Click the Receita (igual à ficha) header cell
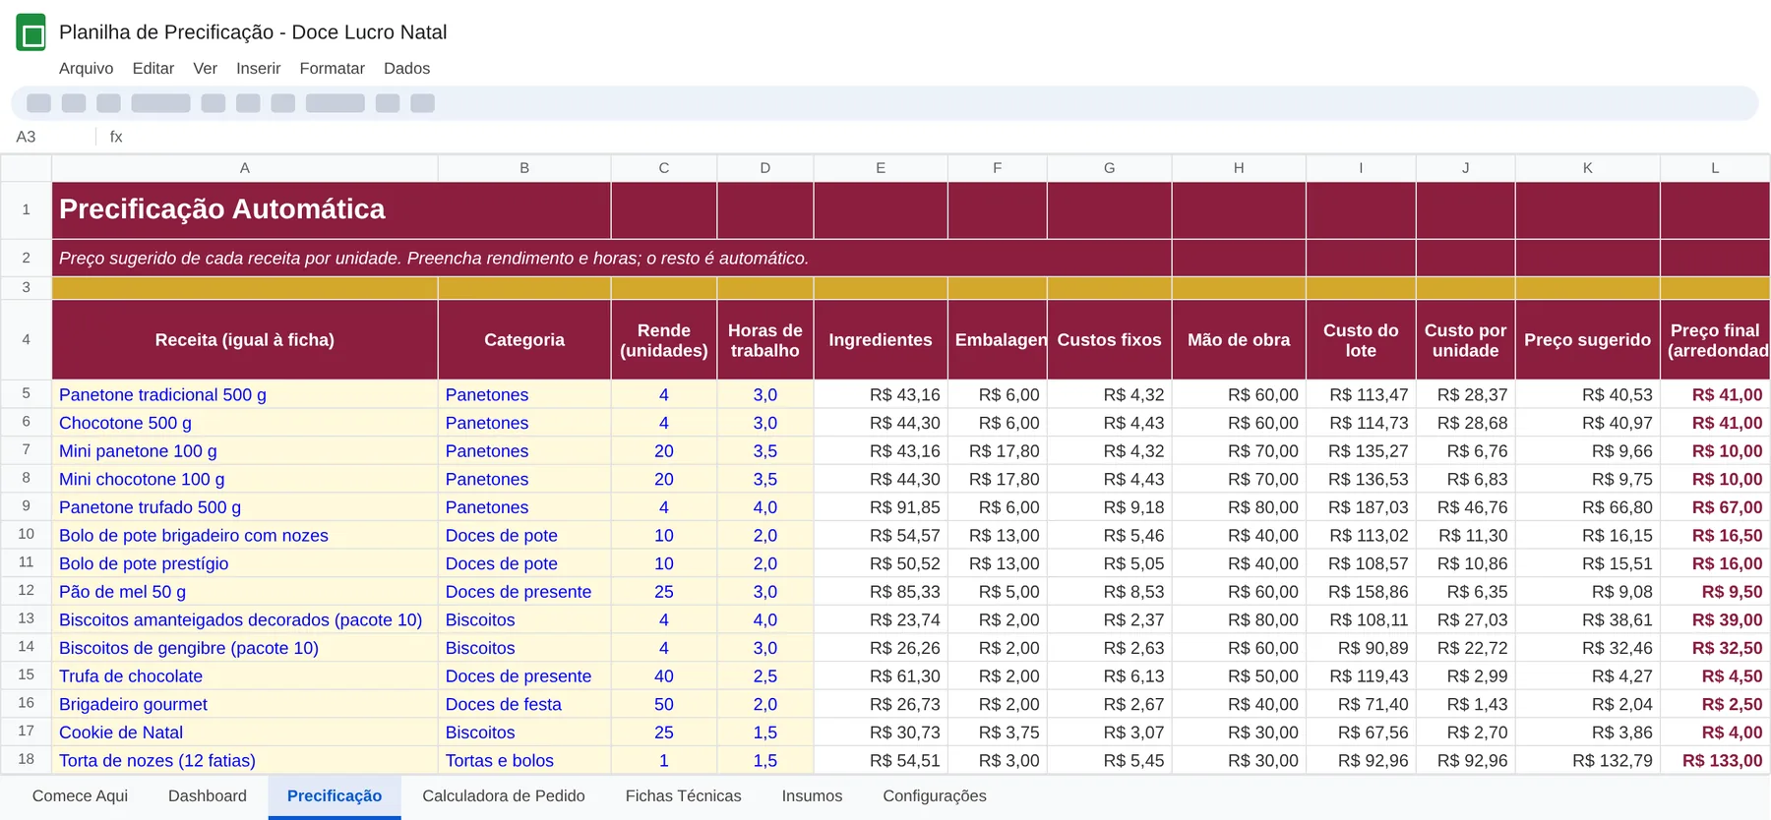Screen dimensions: 1771x820 (245, 340)
